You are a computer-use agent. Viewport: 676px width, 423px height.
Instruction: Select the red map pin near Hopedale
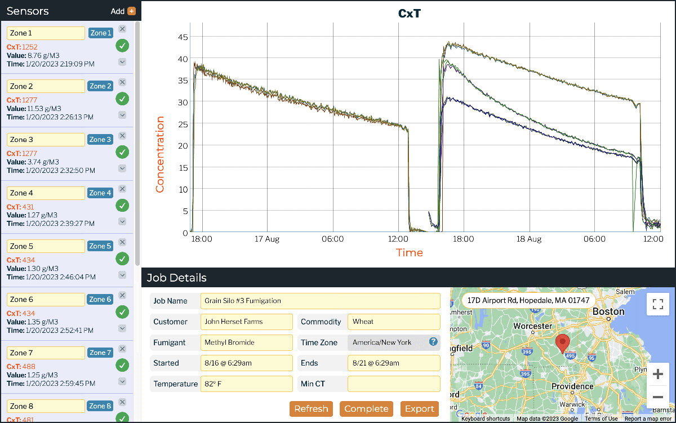coord(562,344)
